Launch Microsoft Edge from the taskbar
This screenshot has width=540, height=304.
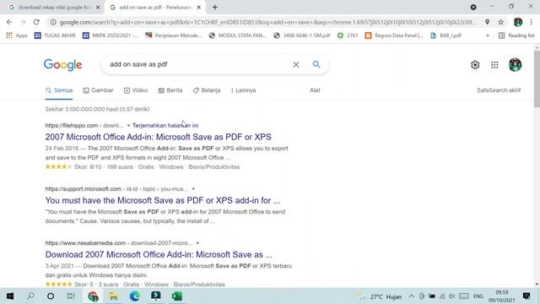135,296
